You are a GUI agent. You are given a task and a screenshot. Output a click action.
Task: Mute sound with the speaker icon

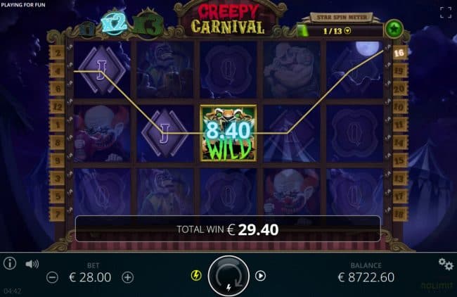click(x=32, y=264)
